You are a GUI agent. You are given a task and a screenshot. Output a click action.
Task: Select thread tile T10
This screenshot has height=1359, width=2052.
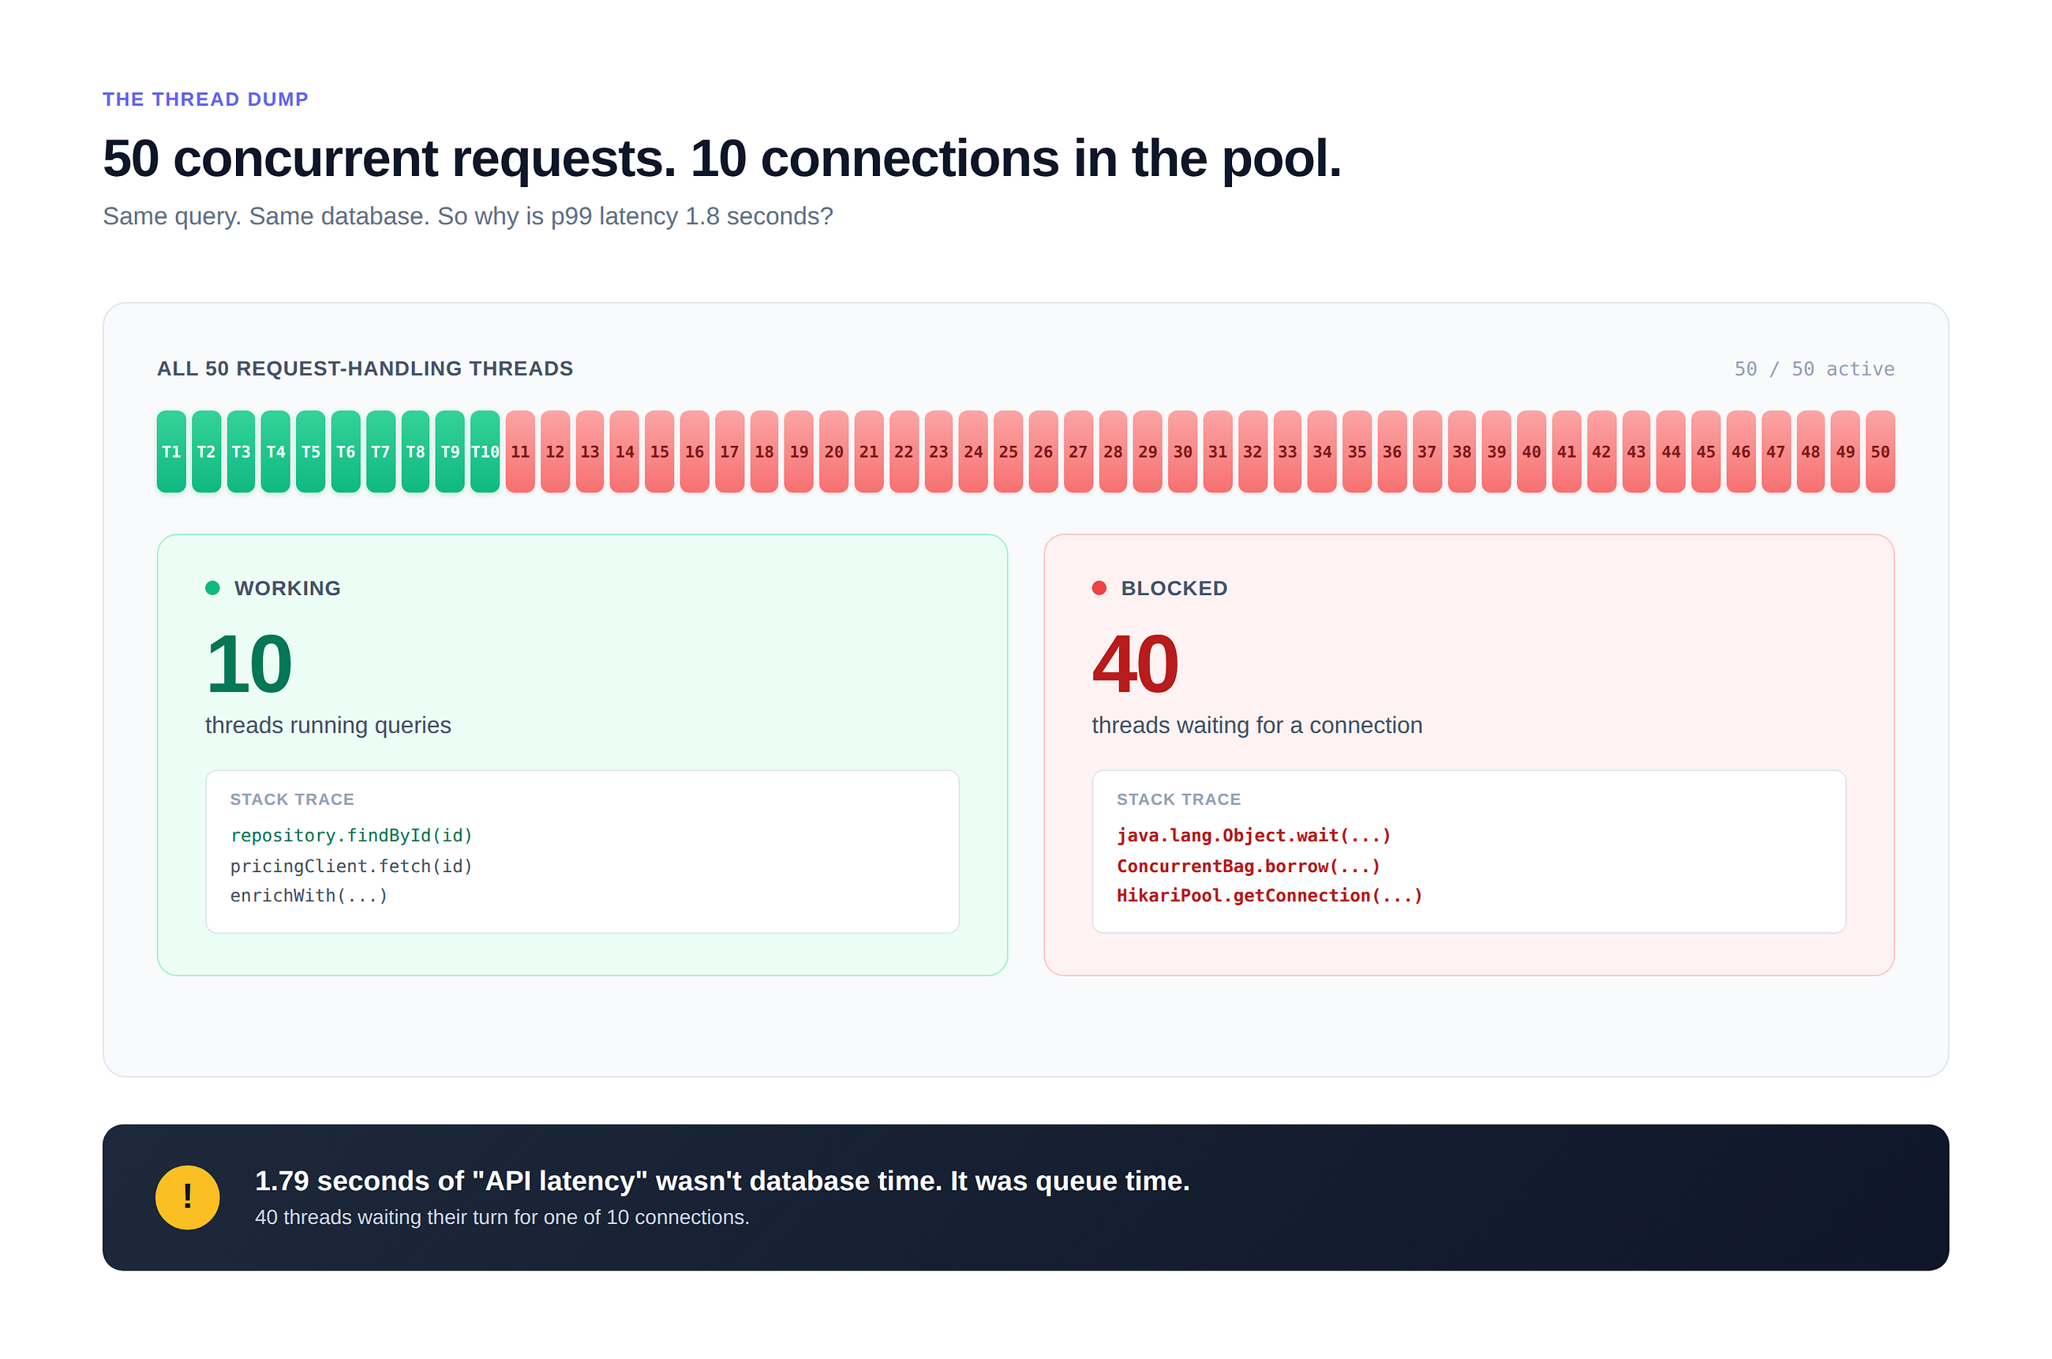pyautogui.click(x=485, y=451)
